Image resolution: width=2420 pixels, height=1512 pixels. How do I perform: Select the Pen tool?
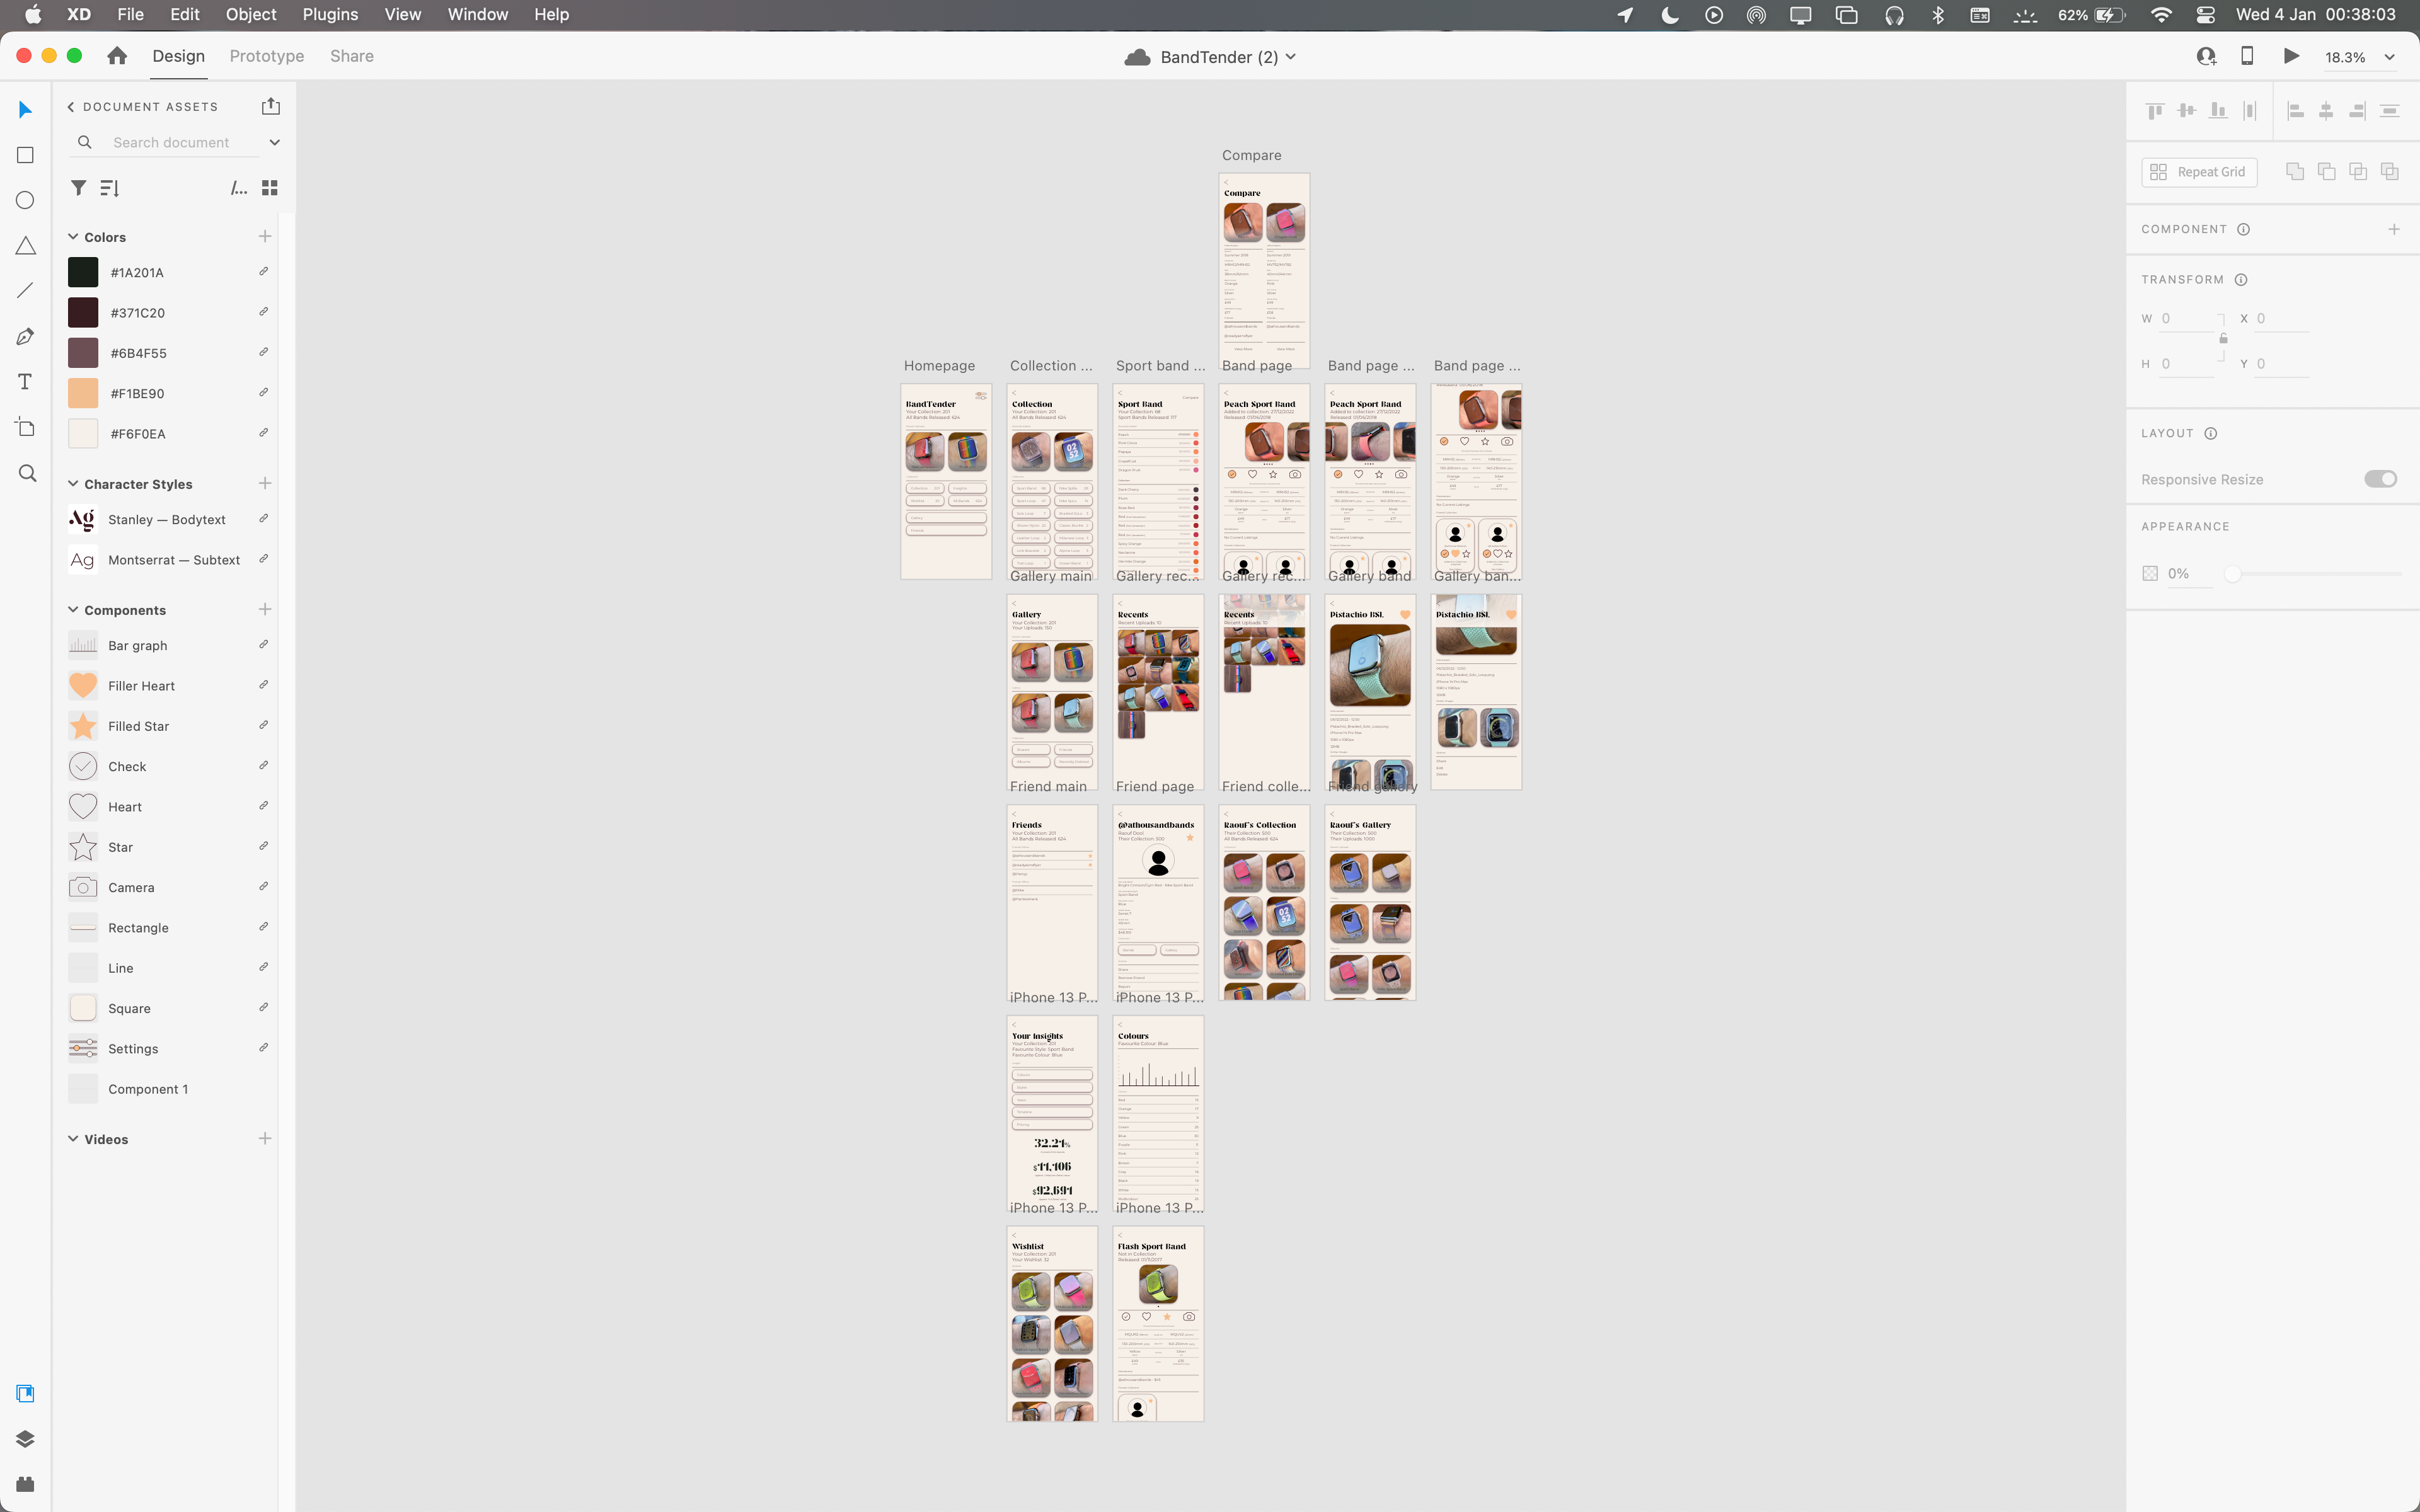(26, 336)
